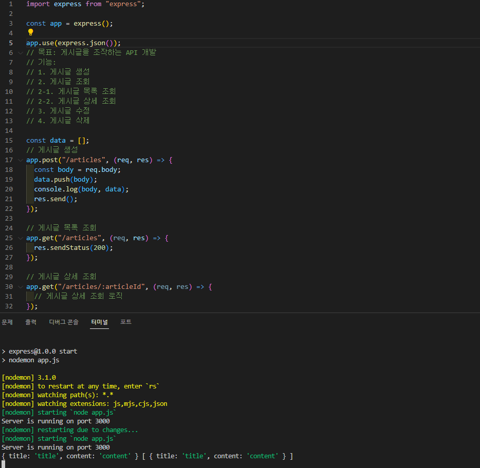
Task: Click the res.sendStatus(200) statement
Action: pyautogui.click(x=73, y=248)
